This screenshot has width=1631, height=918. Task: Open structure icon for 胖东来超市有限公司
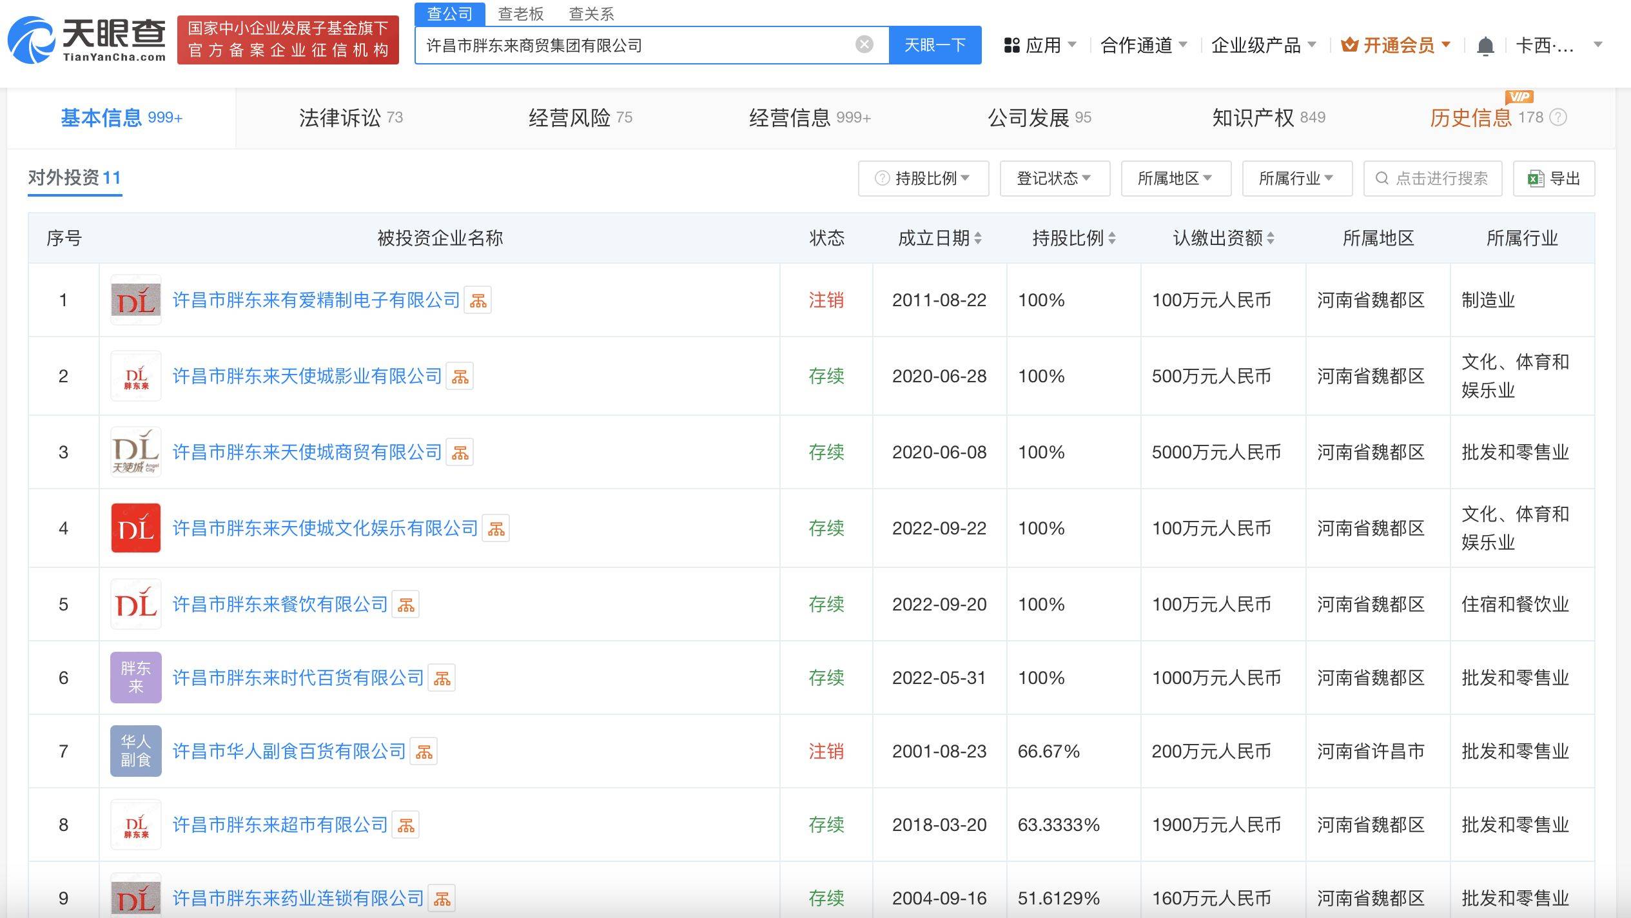(x=406, y=825)
